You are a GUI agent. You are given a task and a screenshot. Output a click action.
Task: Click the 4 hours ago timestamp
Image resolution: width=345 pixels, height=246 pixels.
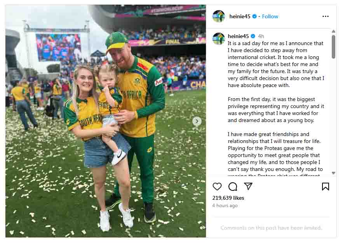[225, 206]
